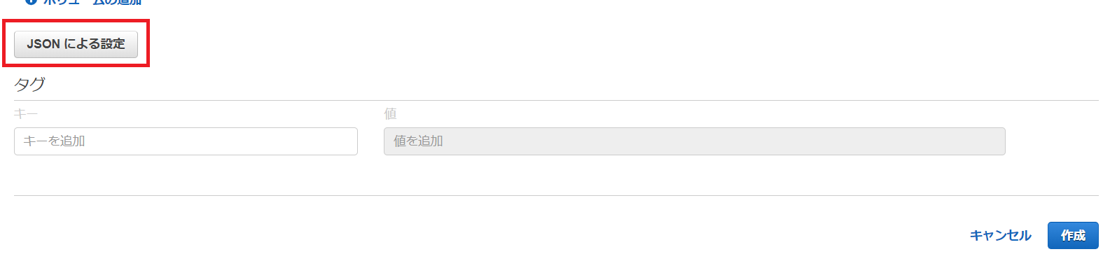The width and height of the screenshot is (1110, 261).
Task: Click the JSON による設定 button
Action: [76, 44]
